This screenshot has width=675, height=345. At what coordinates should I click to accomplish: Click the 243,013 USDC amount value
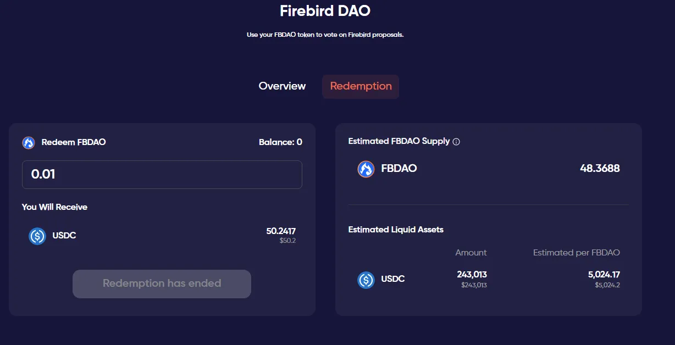point(472,275)
